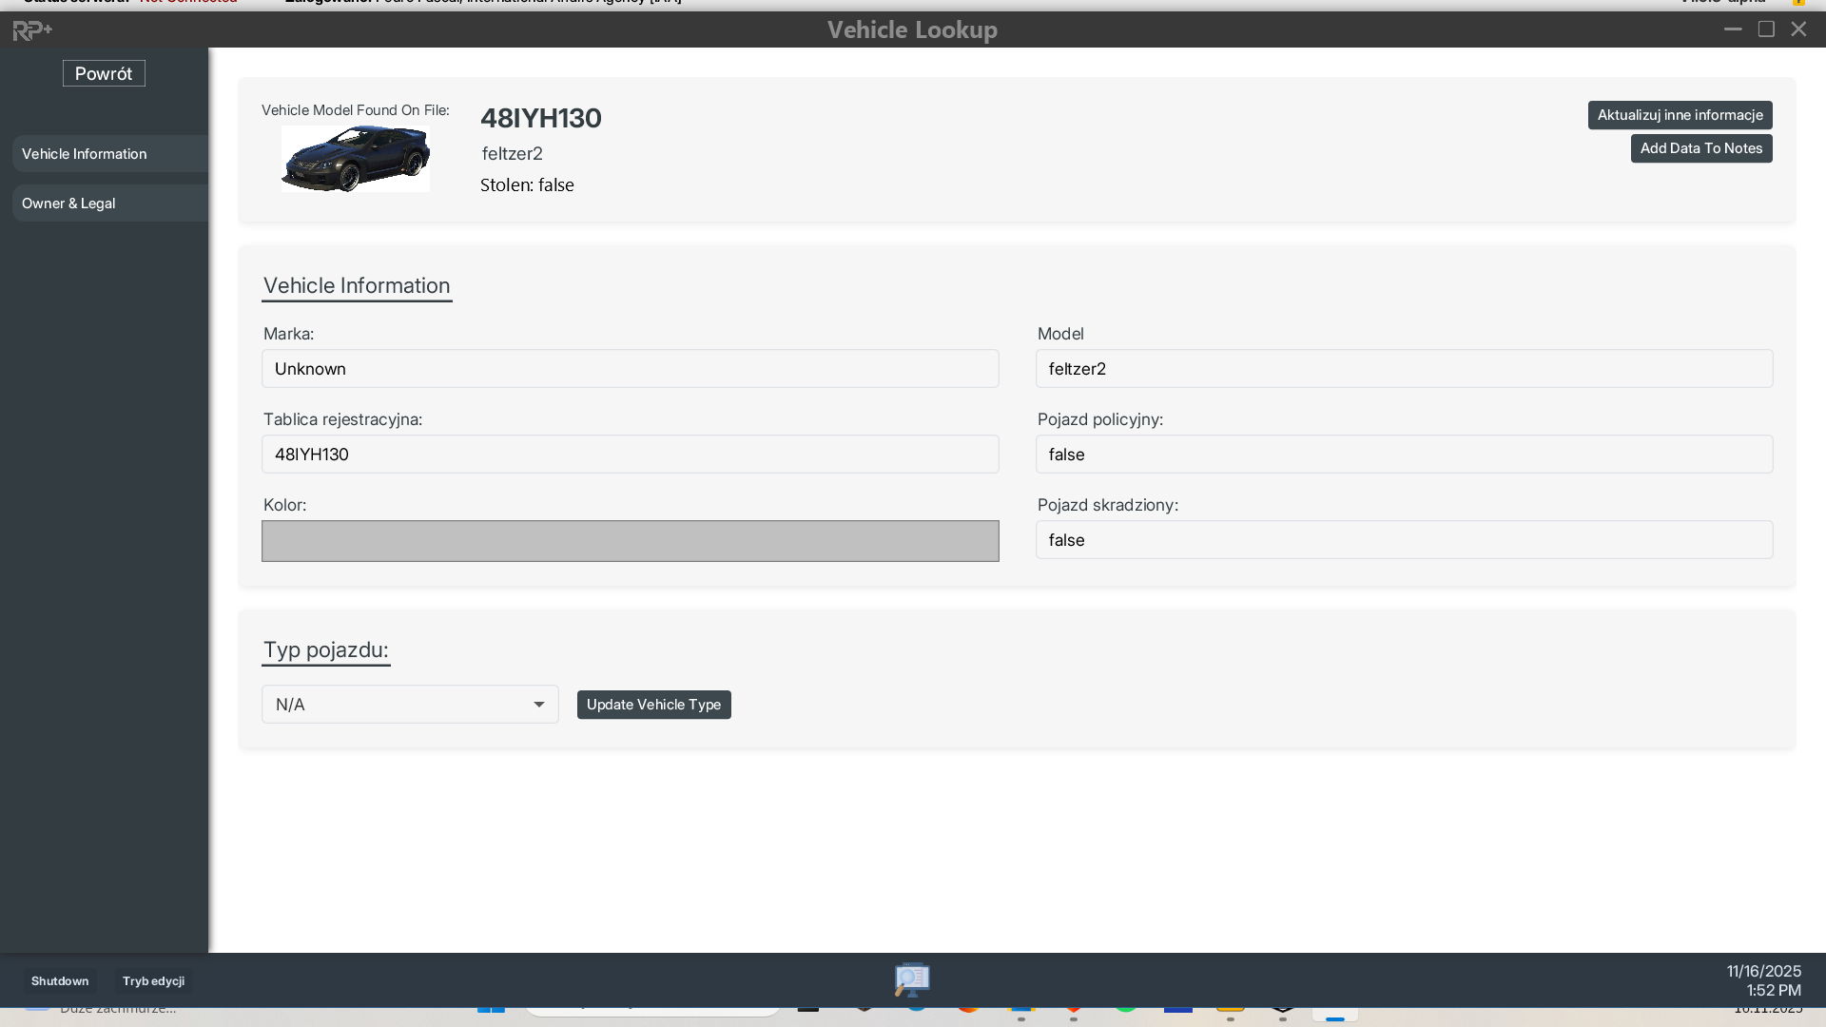
Task: Click the Kolor gray color swatch
Action: 630,541
